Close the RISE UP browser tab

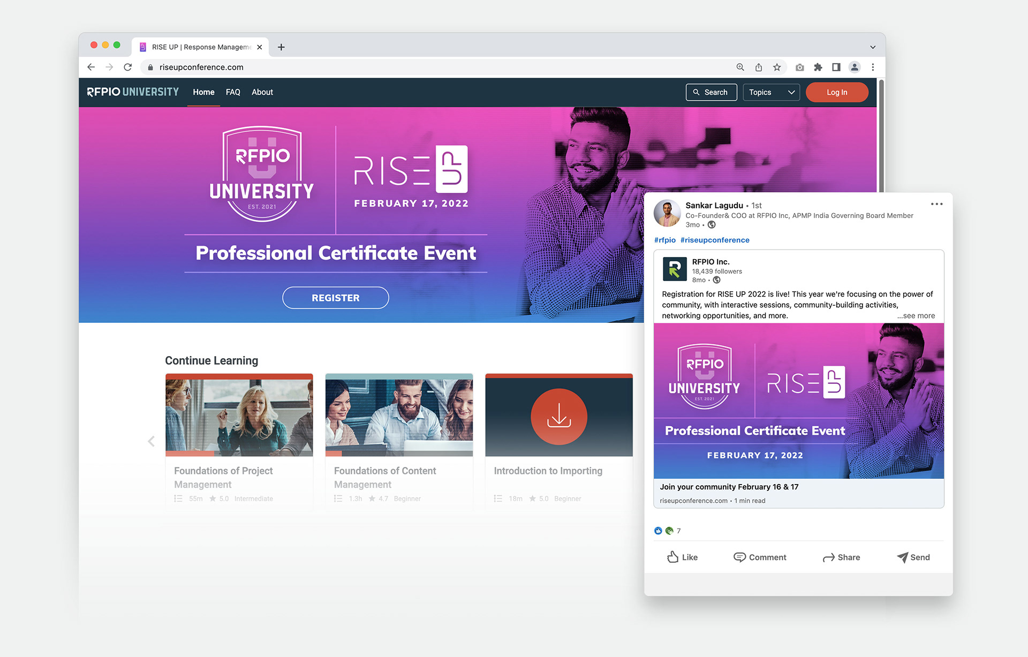260,47
